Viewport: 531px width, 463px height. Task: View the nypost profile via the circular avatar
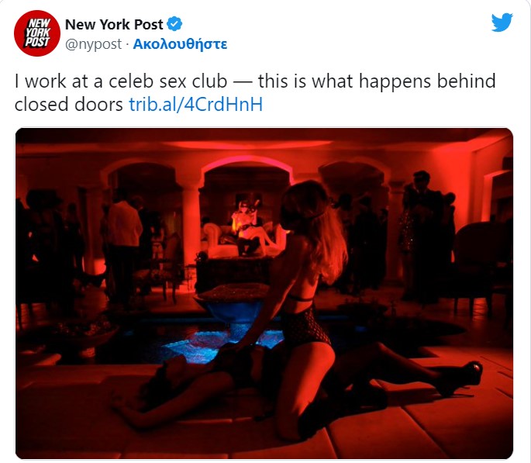coord(37,33)
